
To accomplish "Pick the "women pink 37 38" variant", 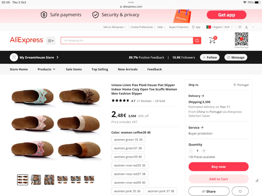I will [161, 191].
